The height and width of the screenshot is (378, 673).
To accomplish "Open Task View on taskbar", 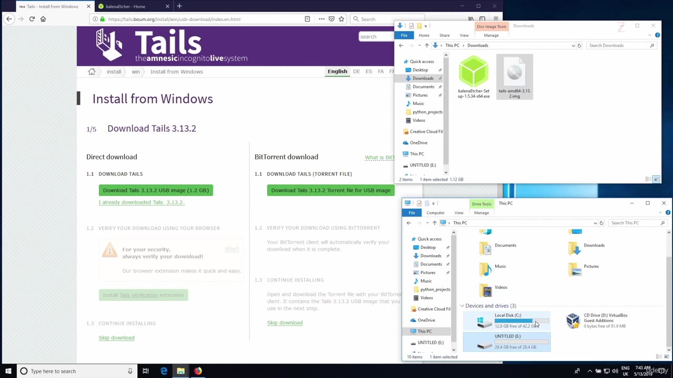I will pos(146,371).
